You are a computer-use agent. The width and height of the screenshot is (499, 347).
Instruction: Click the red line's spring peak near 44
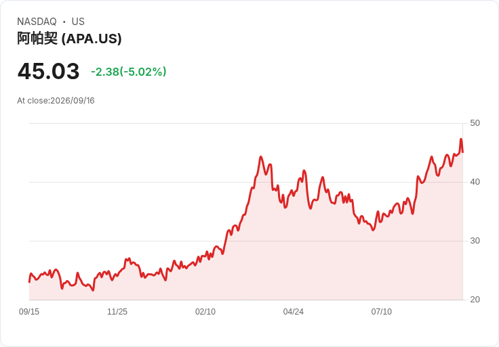(261, 156)
